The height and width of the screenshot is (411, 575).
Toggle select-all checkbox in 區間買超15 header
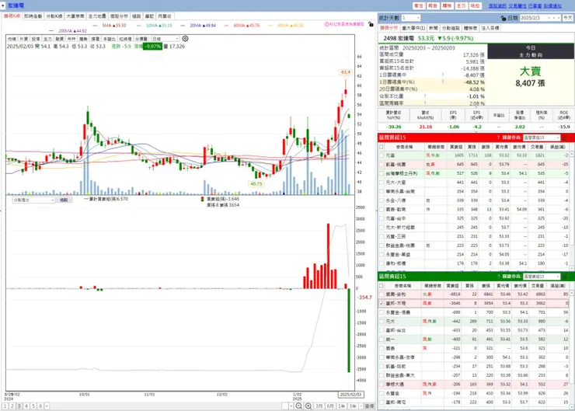pos(382,147)
